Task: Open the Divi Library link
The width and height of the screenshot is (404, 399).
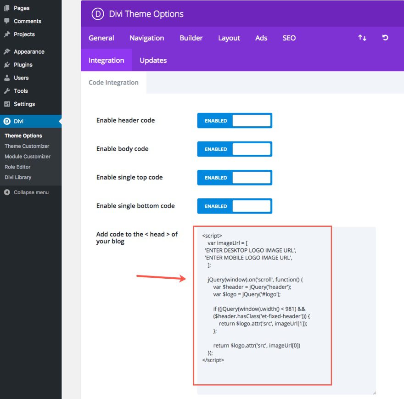Action: click(18, 177)
